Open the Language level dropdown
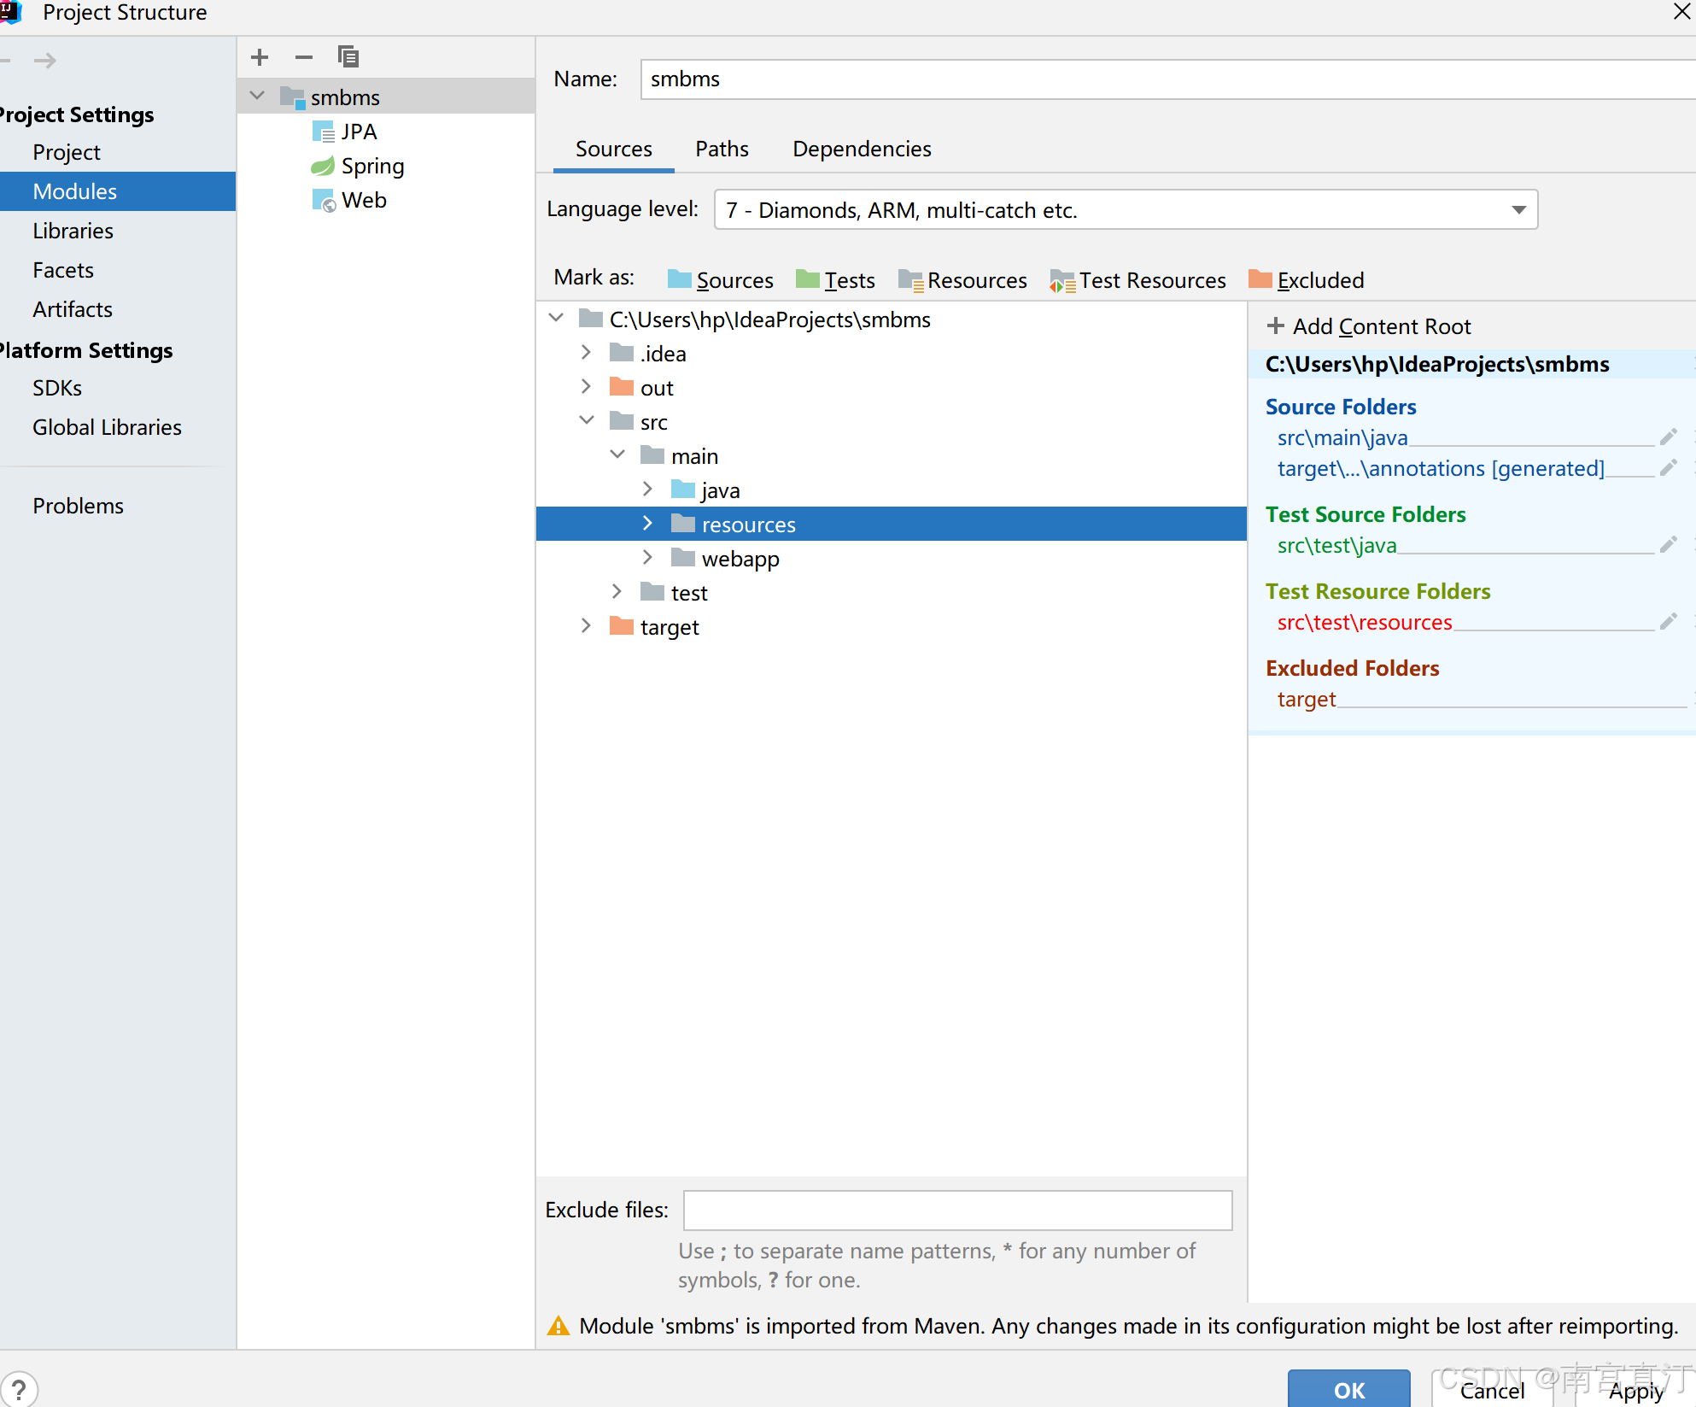Screen dimensions: 1696x1407 coord(1518,210)
